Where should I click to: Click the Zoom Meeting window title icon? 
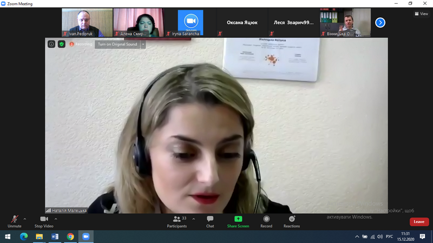3,4
